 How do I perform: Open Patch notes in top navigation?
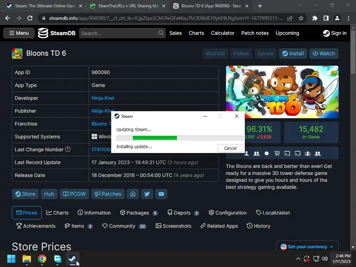[255, 33]
